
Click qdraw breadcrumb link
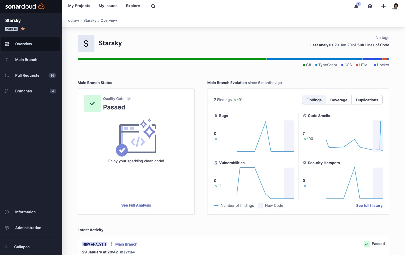point(73,20)
